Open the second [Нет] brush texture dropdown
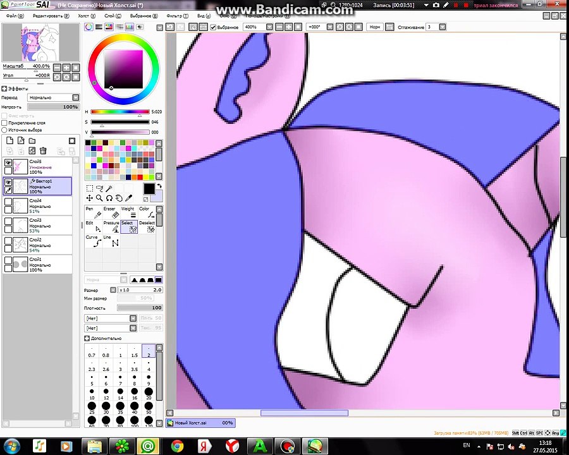Screen dimensions: 569x455 pos(110,328)
